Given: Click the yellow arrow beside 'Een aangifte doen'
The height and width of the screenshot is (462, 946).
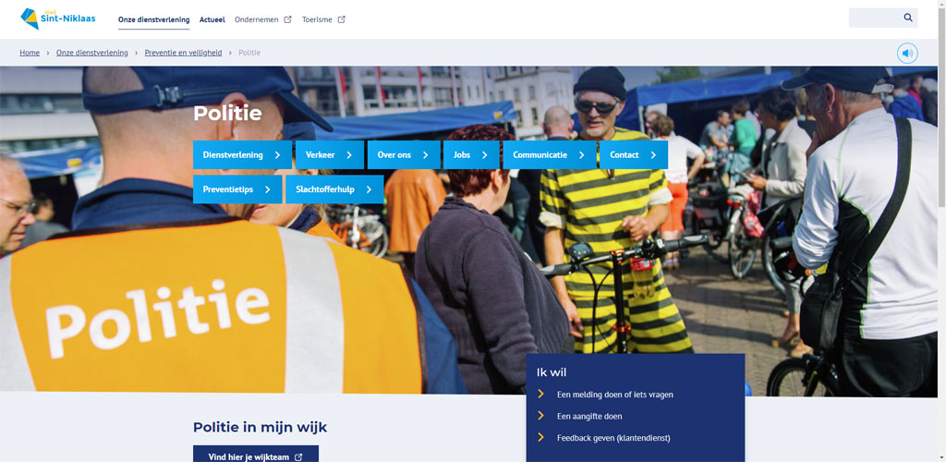Looking at the screenshot, I should 541,416.
